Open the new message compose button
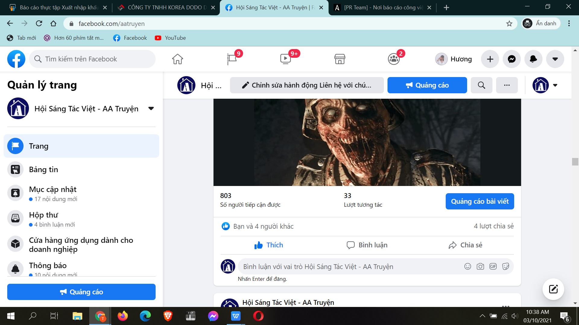The image size is (579, 325). (553, 289)
